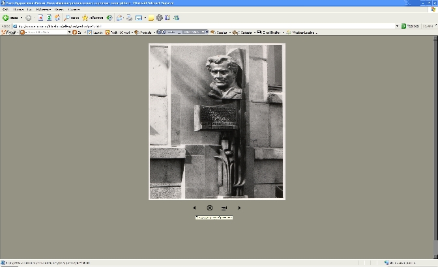
Task: Expand the Google search field dropdown arrow
Action: coord(69,33)
